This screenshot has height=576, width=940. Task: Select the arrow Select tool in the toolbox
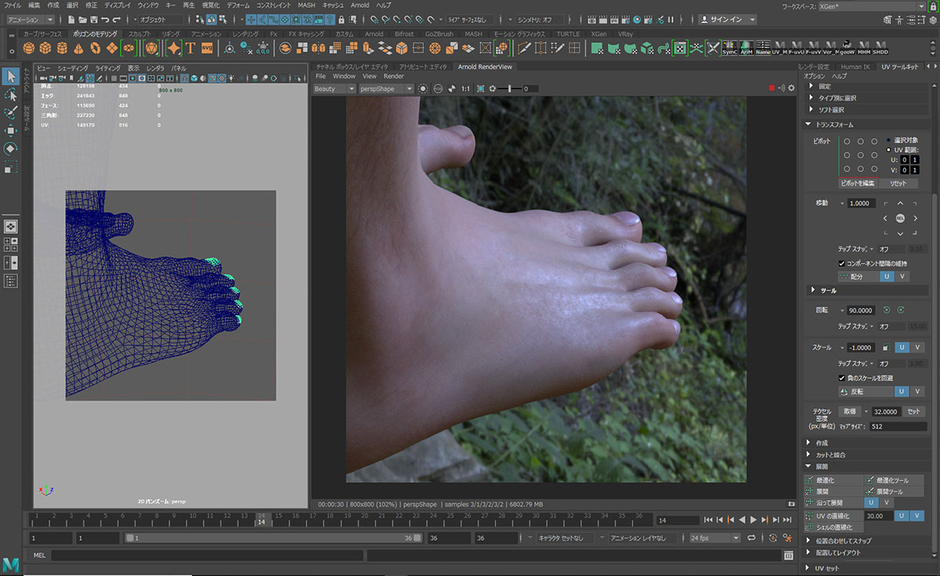coord(11,76)
